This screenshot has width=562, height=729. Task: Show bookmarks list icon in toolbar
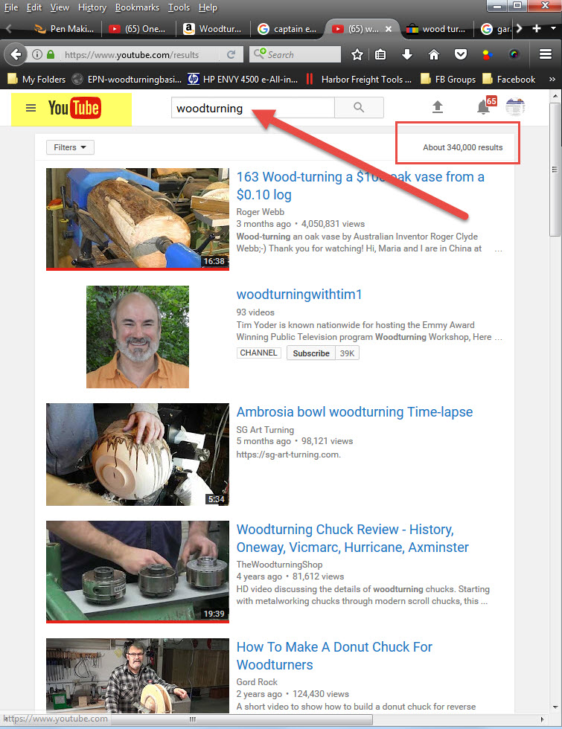pos(380,55)
